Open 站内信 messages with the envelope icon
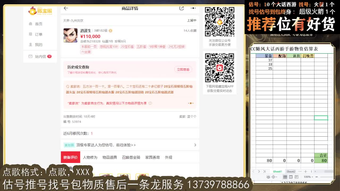The height and width of the screenshot is (191, 340). (x=30, y=56)
